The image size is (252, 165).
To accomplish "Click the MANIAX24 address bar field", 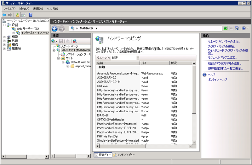I will point(146,28).
